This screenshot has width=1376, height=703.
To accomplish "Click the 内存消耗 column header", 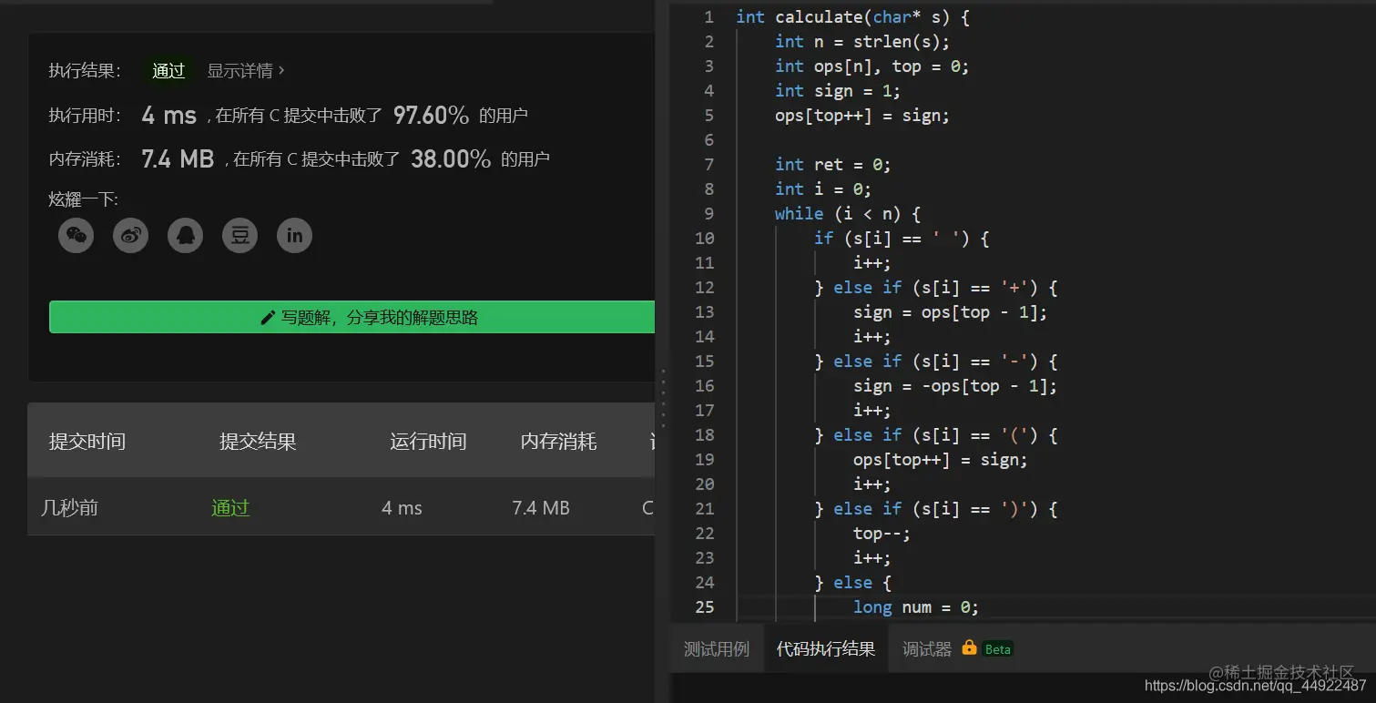I will pyautogui.click(x=558, y=442).
